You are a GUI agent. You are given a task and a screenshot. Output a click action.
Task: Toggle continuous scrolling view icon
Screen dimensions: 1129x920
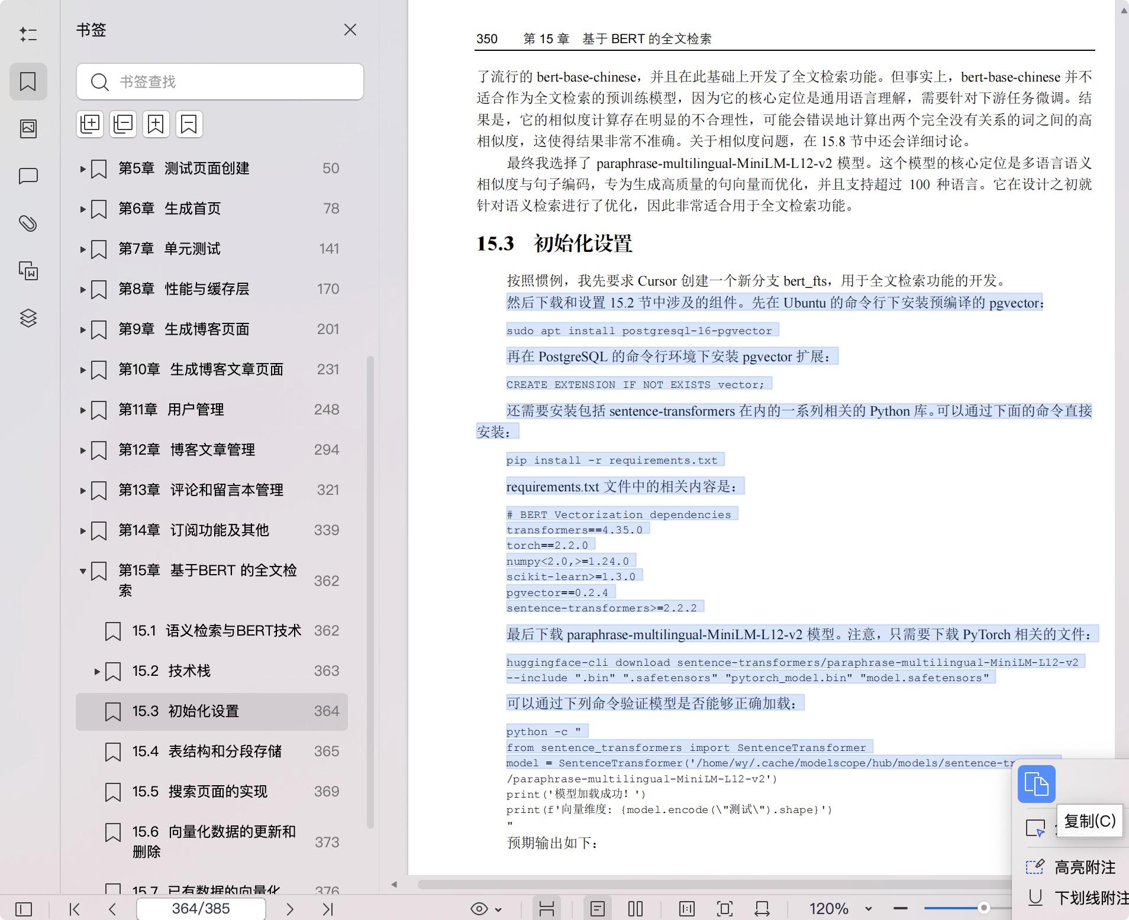click(547, 909)
